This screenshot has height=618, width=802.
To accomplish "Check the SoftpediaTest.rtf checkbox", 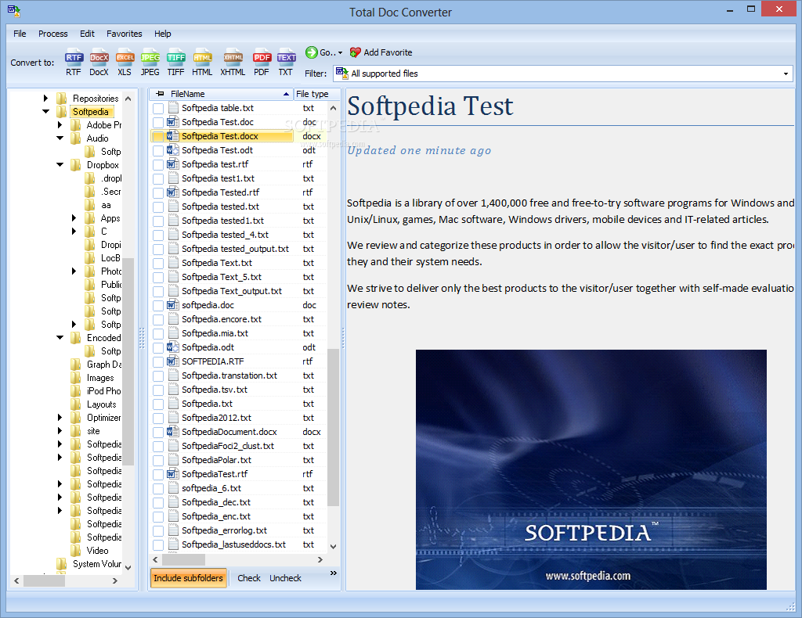I will (158, 475).
